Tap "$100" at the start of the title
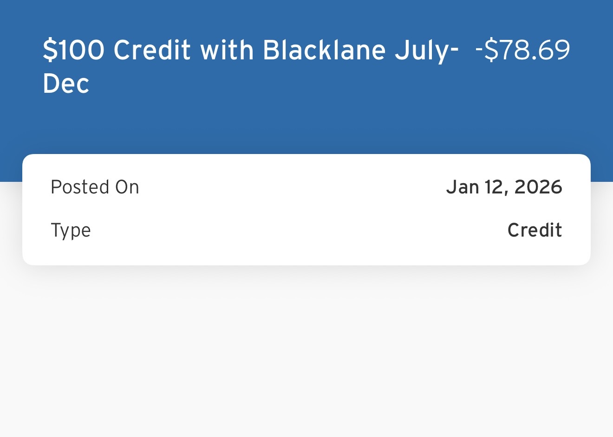 (74, 50)
